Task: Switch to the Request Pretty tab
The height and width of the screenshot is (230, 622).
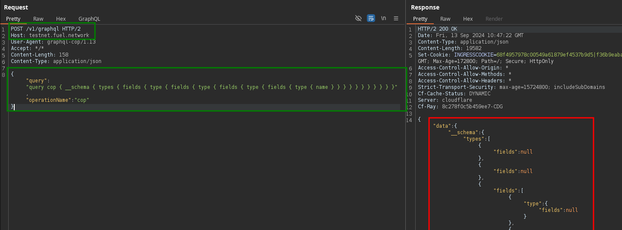Action: (13, 19)
